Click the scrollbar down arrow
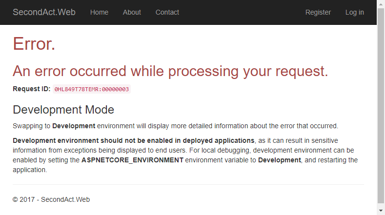The width and height of the screenshot is (385, 215). [x=381, y=211]
